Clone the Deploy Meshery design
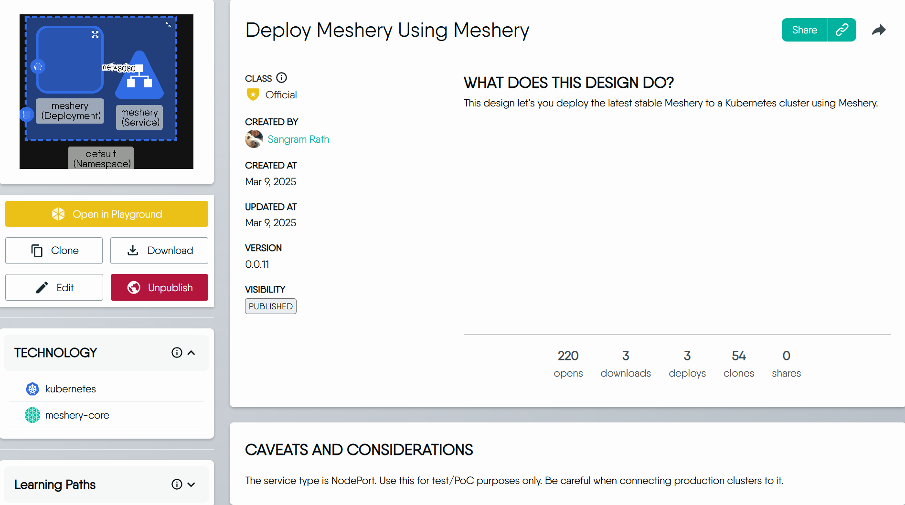This screenshot has width=905, height=505. click(x=53, y=250)
